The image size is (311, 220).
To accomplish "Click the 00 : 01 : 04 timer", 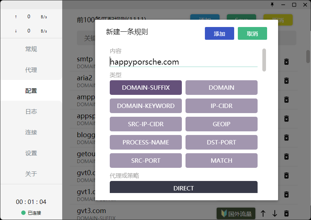I will (31, 202).
